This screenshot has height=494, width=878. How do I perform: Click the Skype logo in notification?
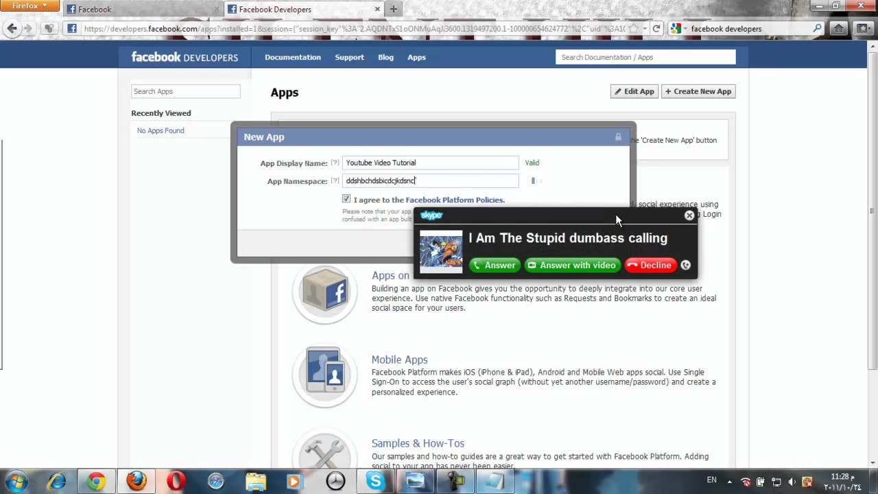431,215
